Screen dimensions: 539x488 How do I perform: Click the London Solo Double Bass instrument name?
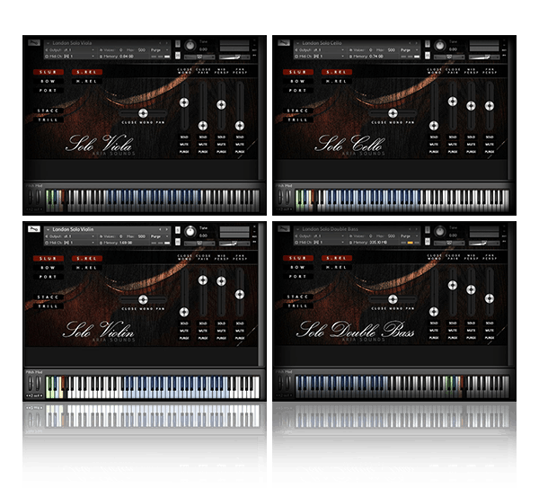point(330,229)
